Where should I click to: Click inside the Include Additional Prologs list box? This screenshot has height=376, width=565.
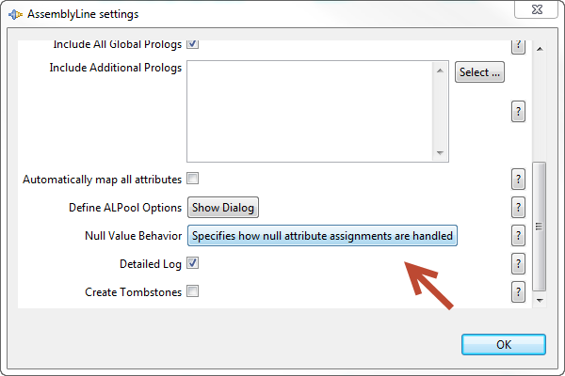[310, 112]
